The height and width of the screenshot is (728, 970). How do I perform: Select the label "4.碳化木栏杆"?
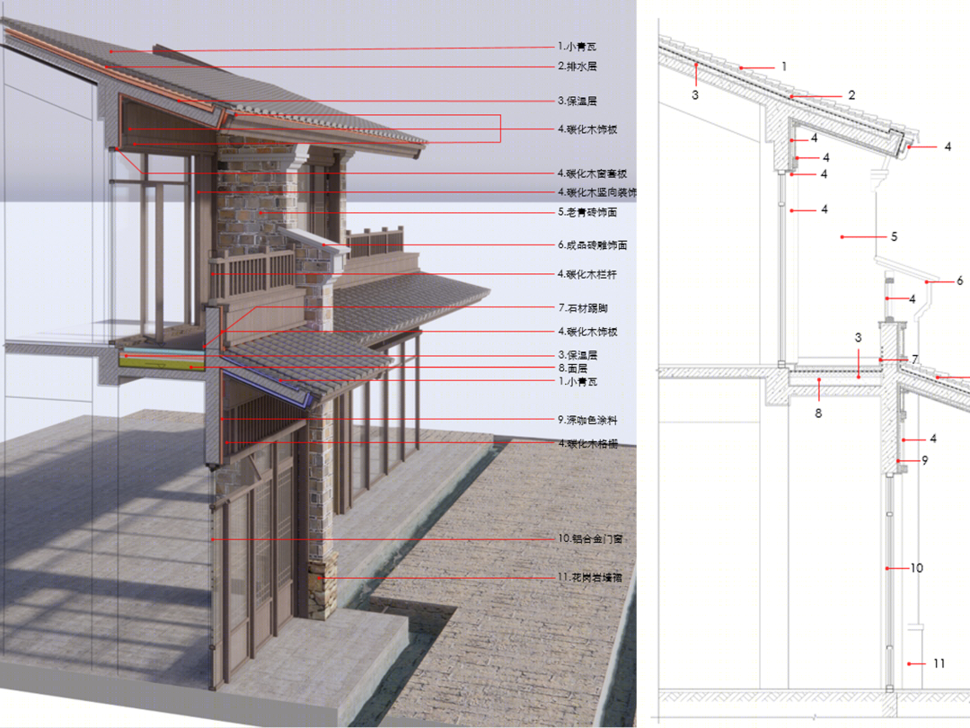coord(587,274)
